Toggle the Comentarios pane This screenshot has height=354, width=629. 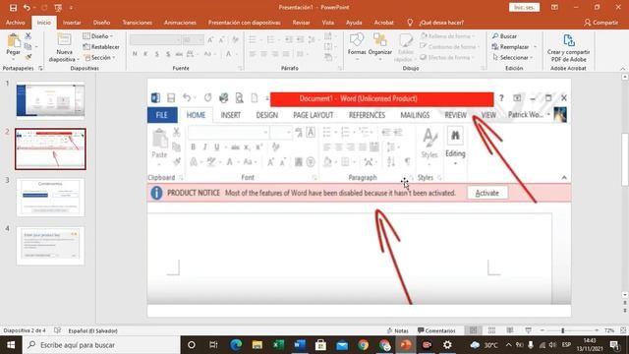coord(436,330)
